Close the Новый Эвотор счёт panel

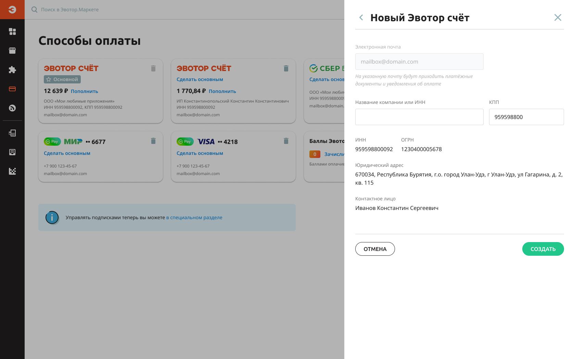[x=558, y=17]
